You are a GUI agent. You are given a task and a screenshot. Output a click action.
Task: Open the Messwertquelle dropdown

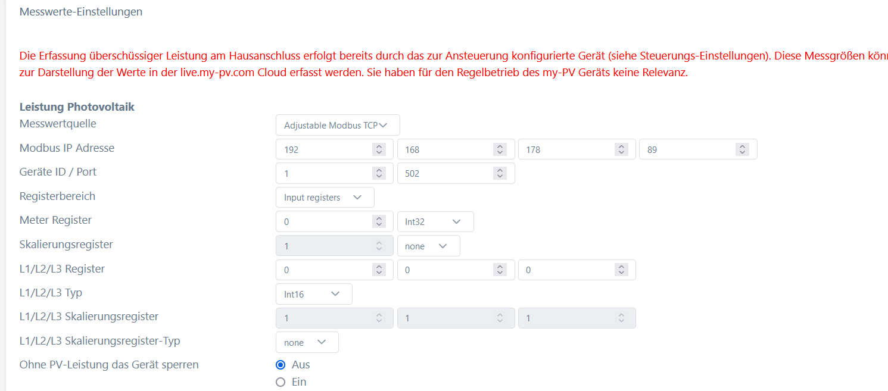pyautogui.click(x=338, y=125)
